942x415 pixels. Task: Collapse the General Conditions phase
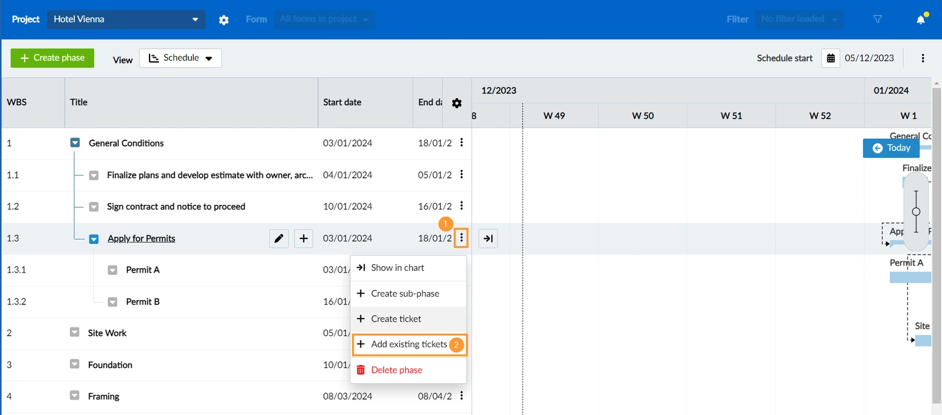[75, 142]
